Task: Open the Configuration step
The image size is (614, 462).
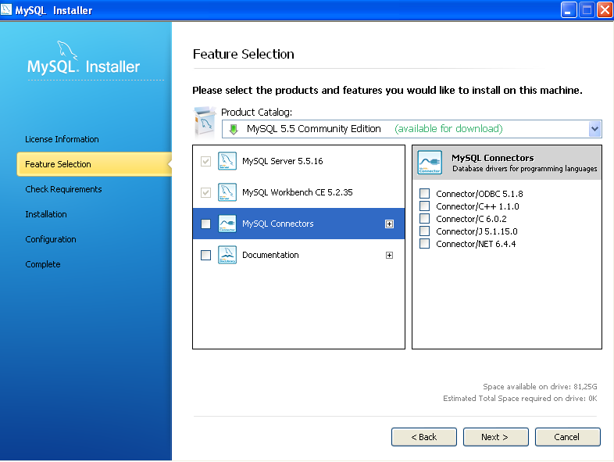Action: (51, 239)
